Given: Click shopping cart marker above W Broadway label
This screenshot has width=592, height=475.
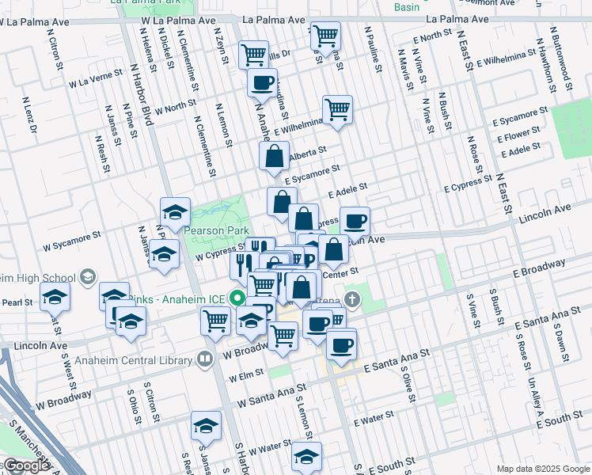Looking at the screenshot, I should 283,336.
